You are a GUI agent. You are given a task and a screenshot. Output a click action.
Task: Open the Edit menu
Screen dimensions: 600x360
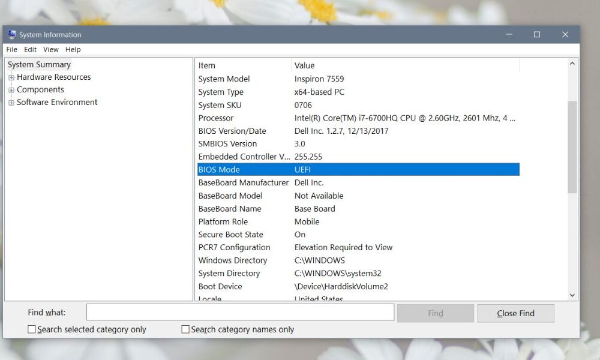point(29,49)
